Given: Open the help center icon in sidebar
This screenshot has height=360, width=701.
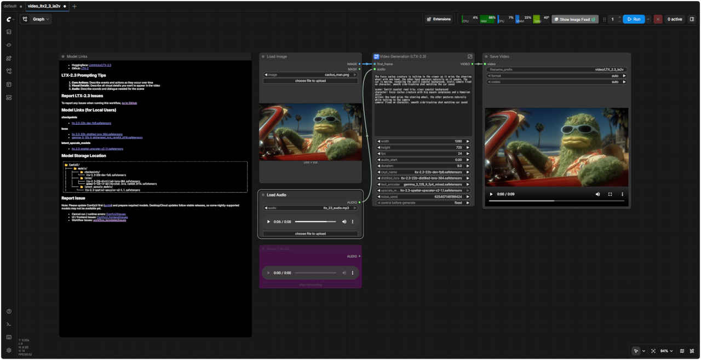Looking at the screenshot, I should point(9,311).
